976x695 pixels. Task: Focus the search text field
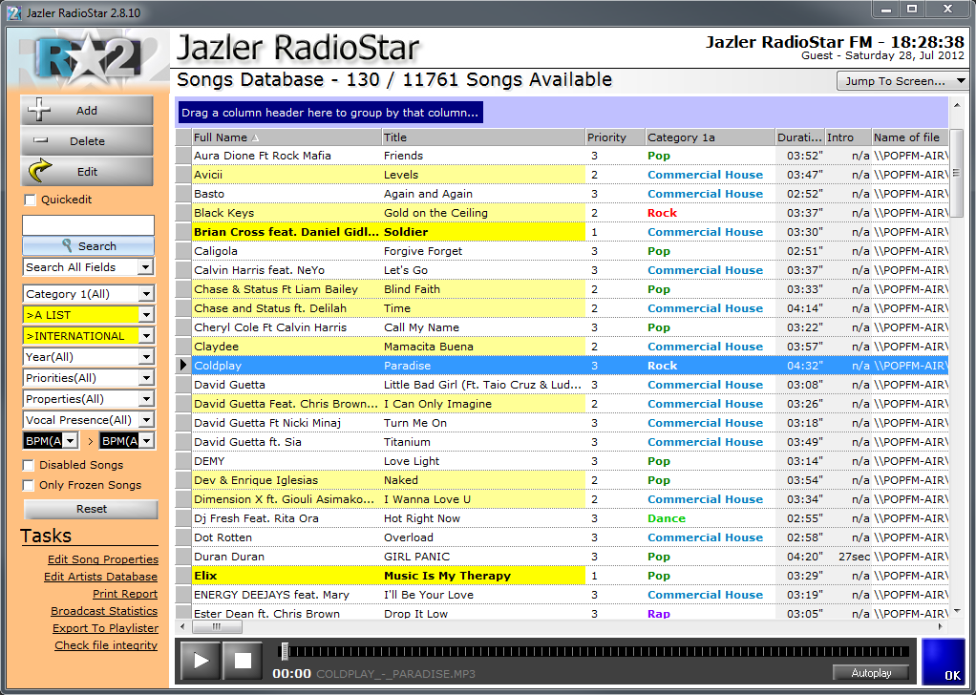coord(89,224)
